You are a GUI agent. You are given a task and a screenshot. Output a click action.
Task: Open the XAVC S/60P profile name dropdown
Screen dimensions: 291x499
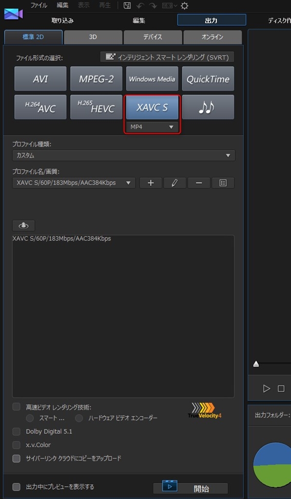coord(74,183)
